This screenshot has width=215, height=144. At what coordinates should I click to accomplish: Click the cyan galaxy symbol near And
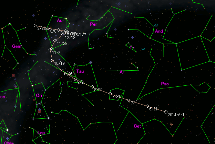(156, 25)
